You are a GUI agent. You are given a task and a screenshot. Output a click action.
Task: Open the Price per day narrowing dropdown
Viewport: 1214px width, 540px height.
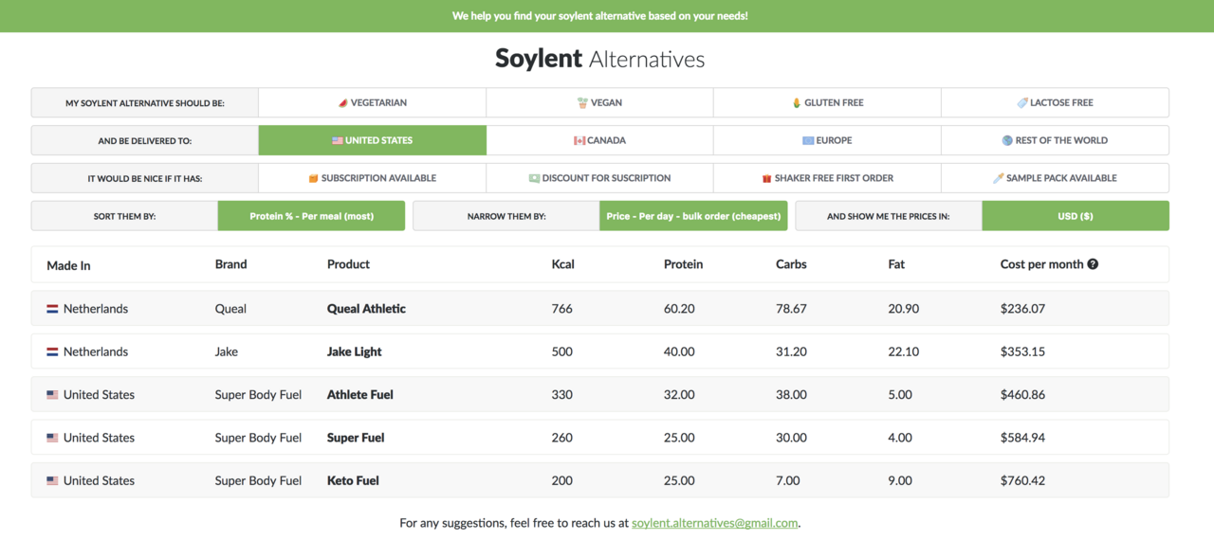[693, 216]
